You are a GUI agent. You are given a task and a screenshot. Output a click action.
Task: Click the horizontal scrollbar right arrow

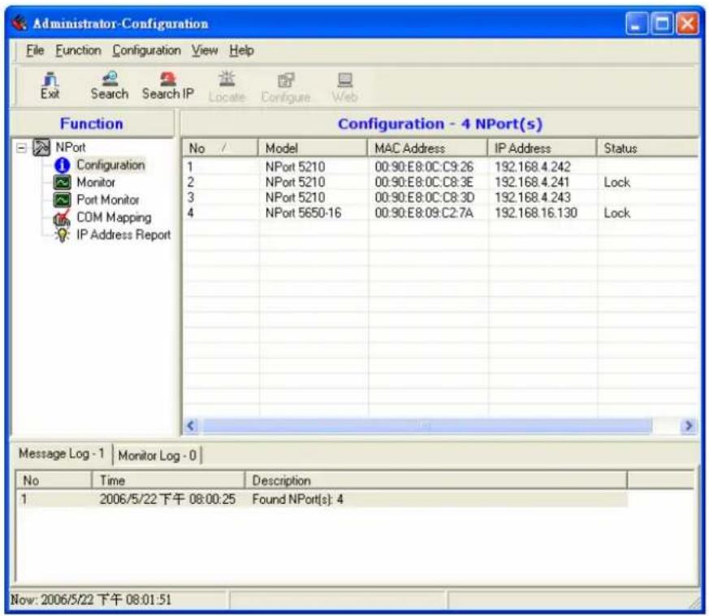688,425
